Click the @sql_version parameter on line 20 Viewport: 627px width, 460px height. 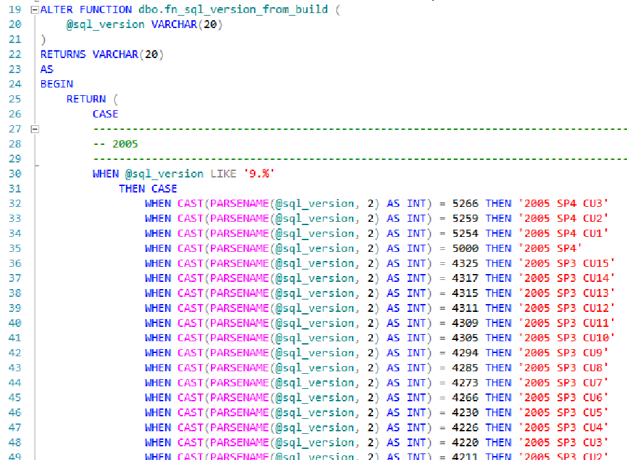[105, 25]
